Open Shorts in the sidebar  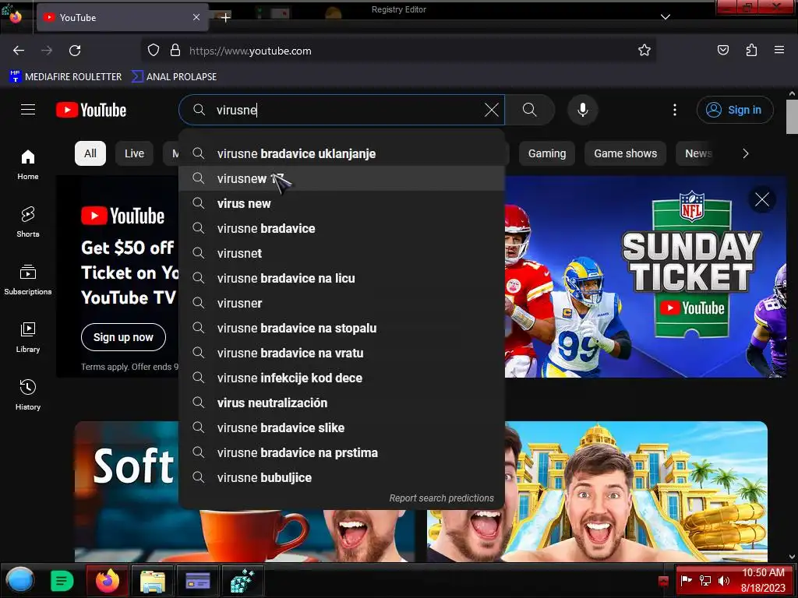(x=28, y=222)
